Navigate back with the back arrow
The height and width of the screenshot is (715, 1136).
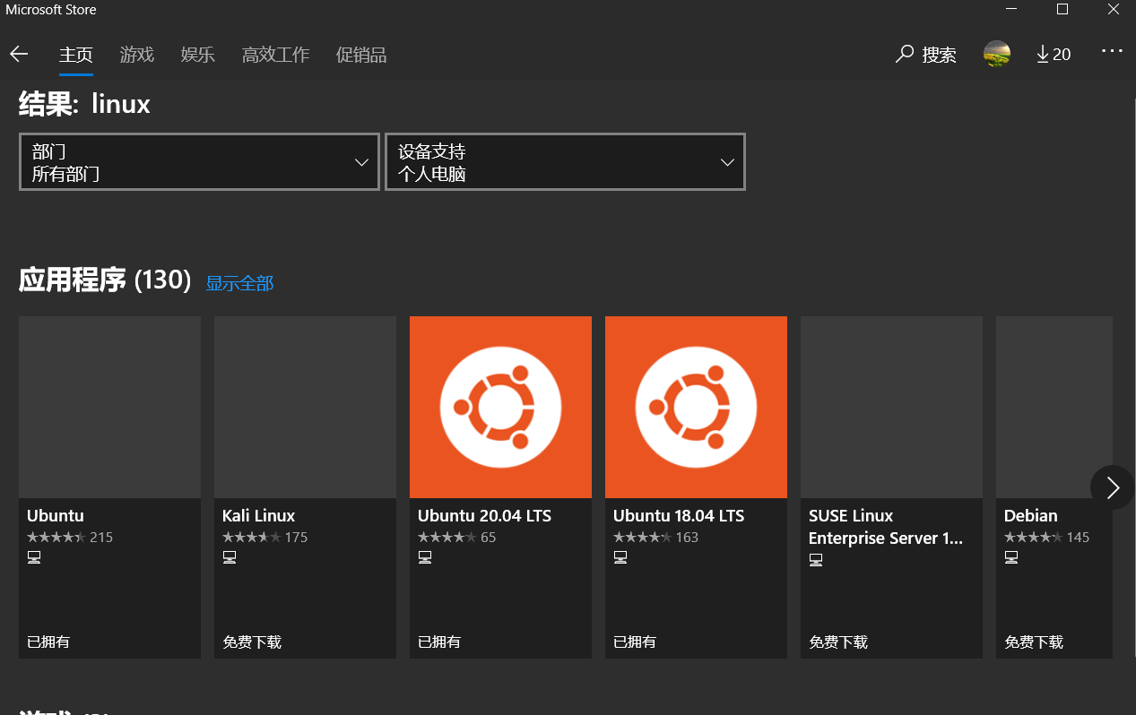pos(19,54)
